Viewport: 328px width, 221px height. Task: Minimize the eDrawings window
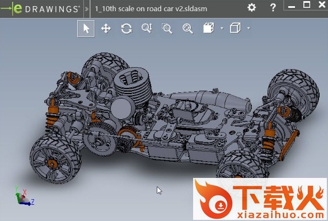pyautogui.click(x=292, y=6)
